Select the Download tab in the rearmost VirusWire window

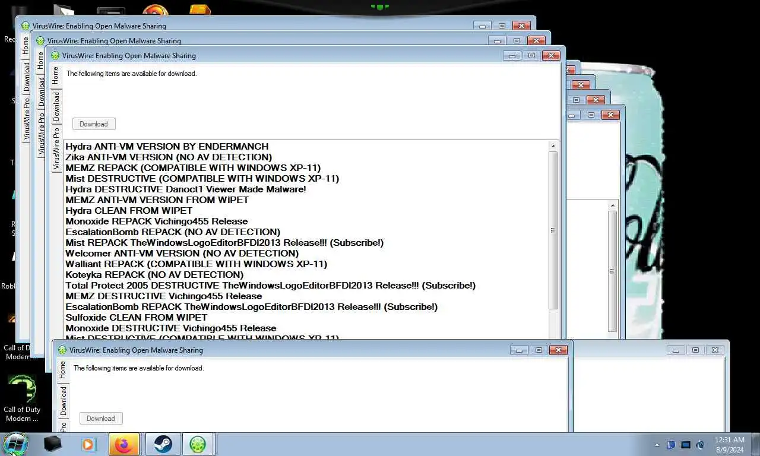pyautogui.click(x=26, y=77)
